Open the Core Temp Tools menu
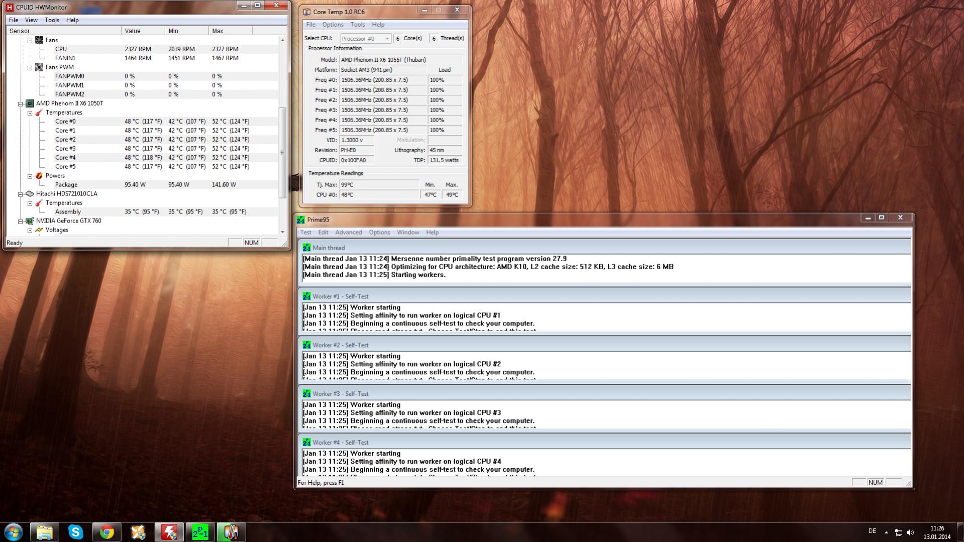This screenshot has height=542, width=964. tap(358, 25)
